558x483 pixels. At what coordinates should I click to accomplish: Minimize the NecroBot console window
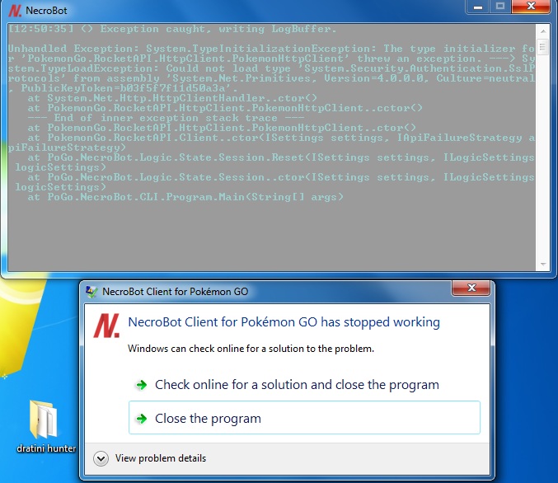[478, 7]
